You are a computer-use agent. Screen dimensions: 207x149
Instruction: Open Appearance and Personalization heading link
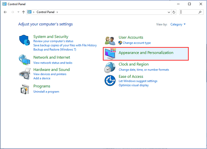146,53
